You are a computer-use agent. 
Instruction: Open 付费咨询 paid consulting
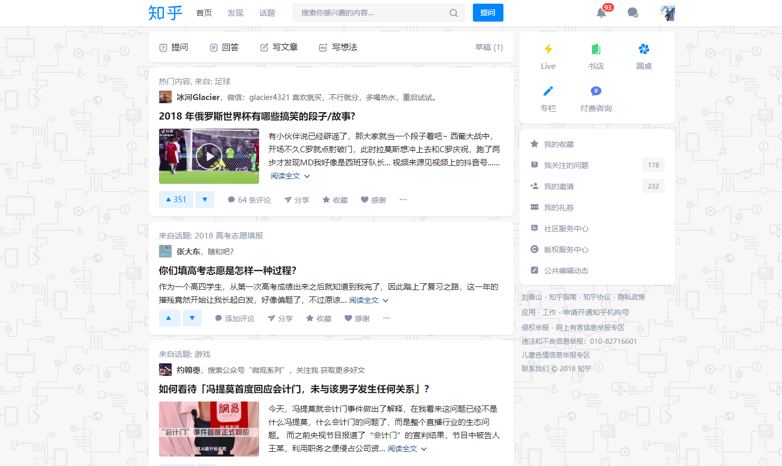596,99
